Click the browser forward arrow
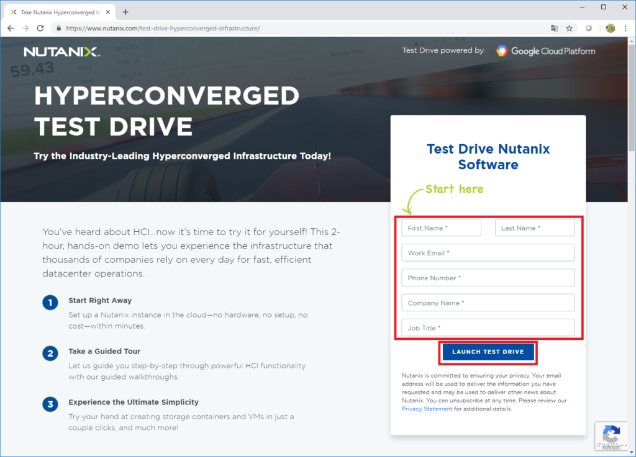Image resolution: width=636 pixels, height=457 pixels. click(25, 29)
